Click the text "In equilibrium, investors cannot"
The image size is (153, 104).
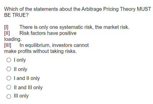(54, 45)
